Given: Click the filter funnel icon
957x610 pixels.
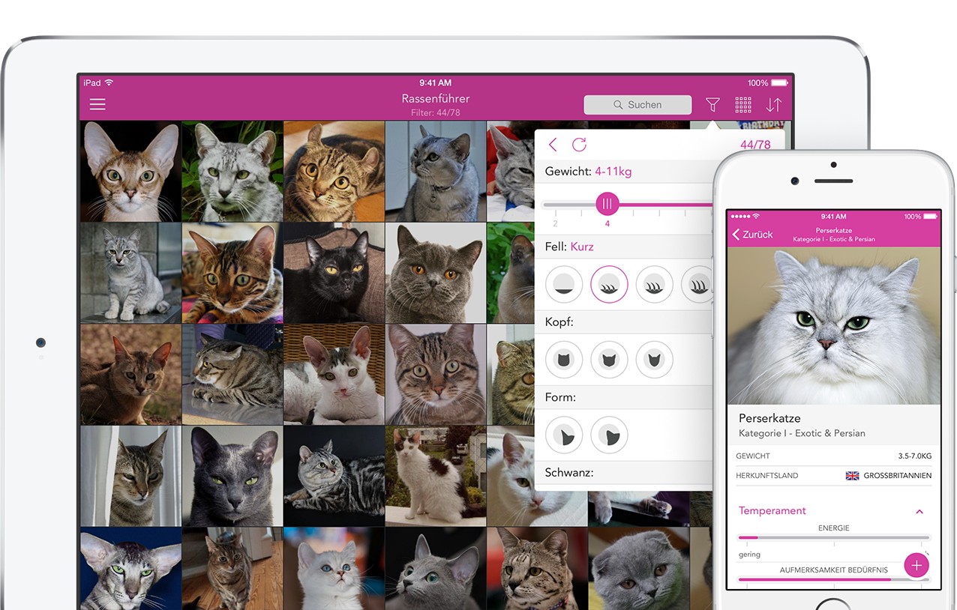Looking at the screenshot, I should [712, 105].
